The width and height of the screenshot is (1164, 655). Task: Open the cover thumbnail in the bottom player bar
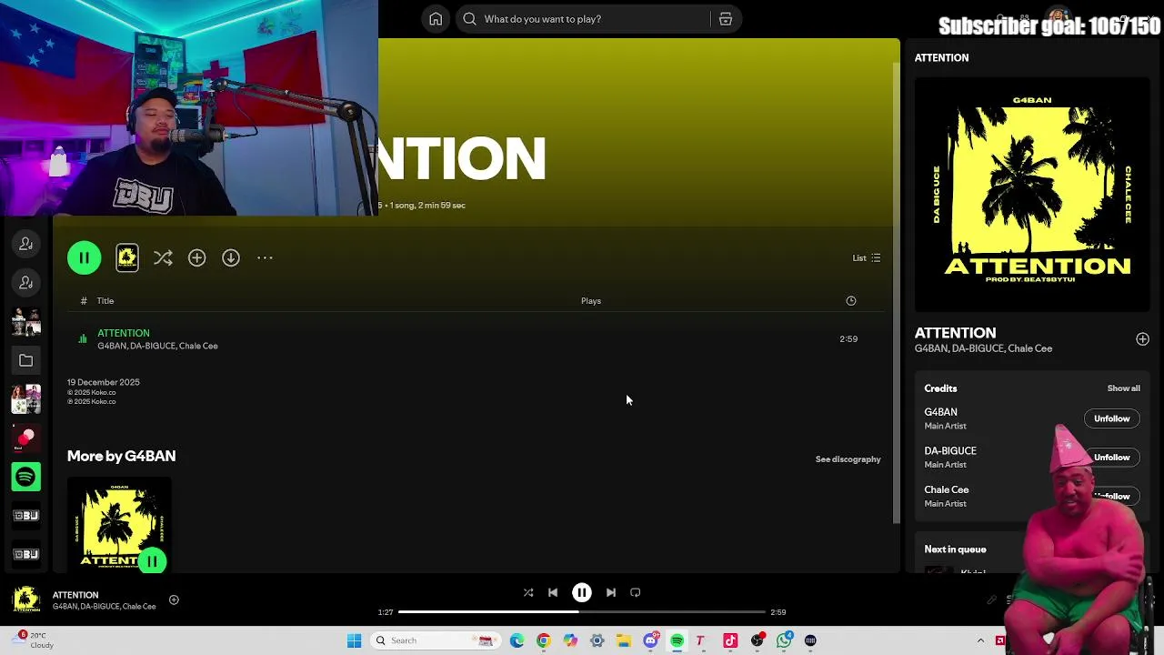click(x=25, y=600)
